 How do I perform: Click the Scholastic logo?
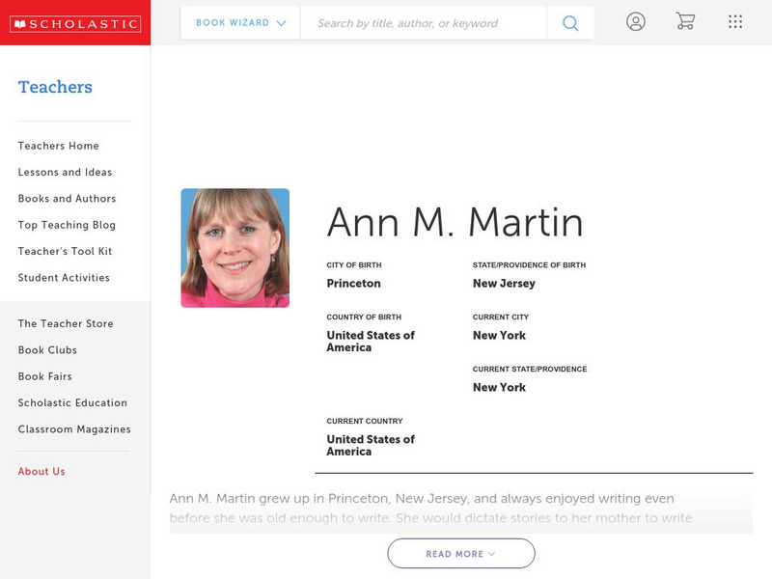click(x=74, y=24)
